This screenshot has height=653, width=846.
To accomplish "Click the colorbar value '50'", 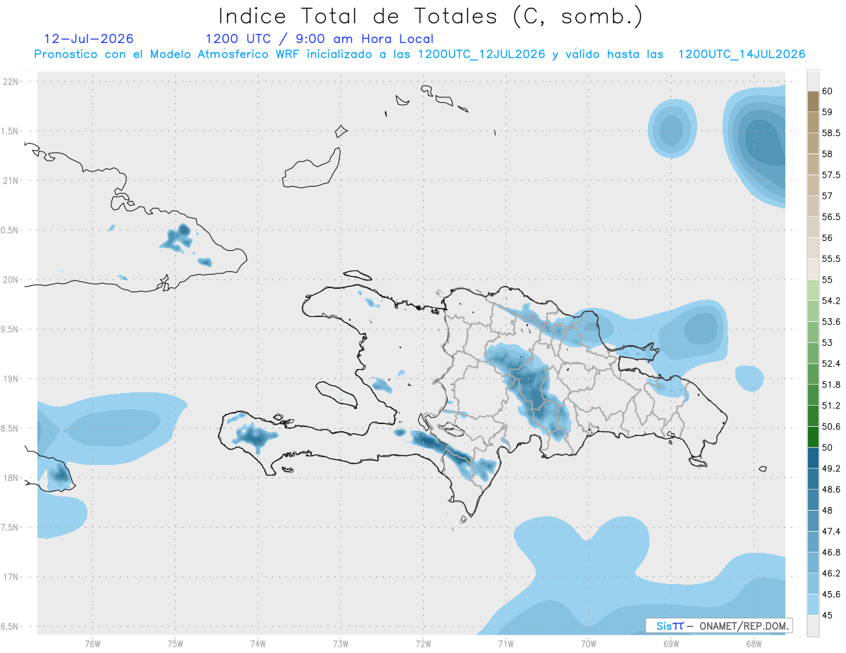I will click(828, 447).
